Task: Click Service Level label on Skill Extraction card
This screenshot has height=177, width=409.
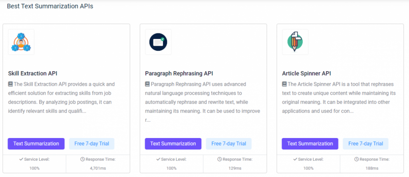Action: 37,159
